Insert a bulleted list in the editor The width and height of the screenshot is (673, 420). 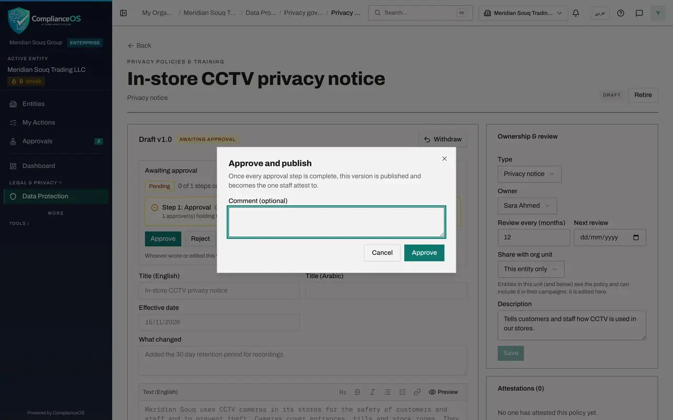coord(388,392)
